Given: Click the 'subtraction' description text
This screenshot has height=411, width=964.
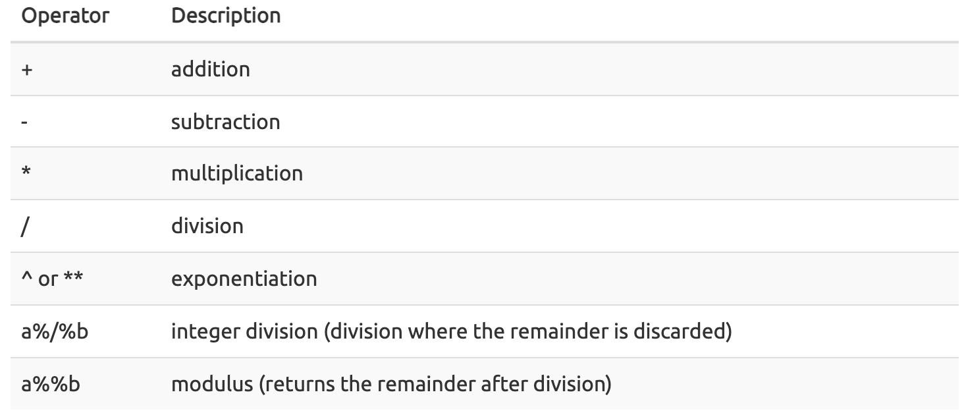Looking at the screenshot, I should (226, 121).
